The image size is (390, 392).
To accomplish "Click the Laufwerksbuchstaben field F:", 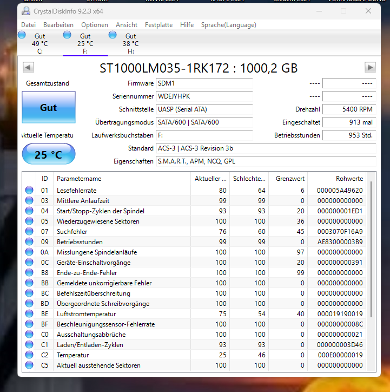I will point(204,135).
